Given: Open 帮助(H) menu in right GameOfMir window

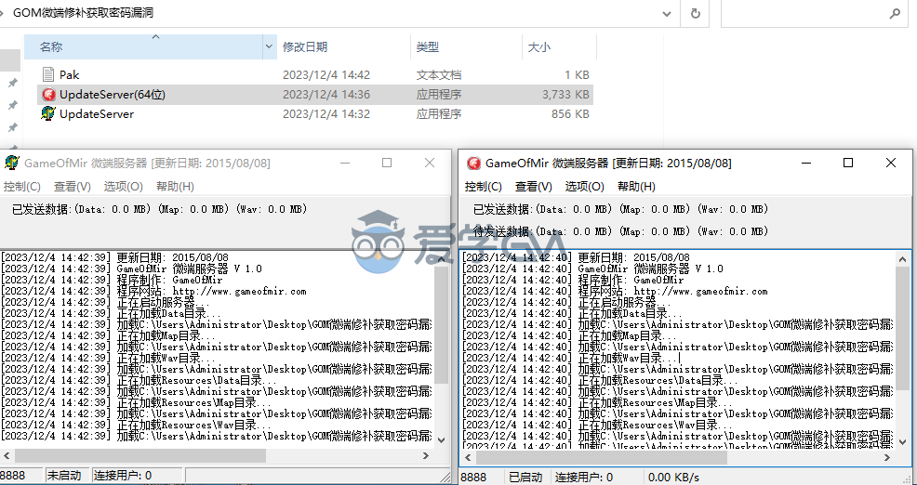Looking at the screenshot, I should click(x=636, y=187).
